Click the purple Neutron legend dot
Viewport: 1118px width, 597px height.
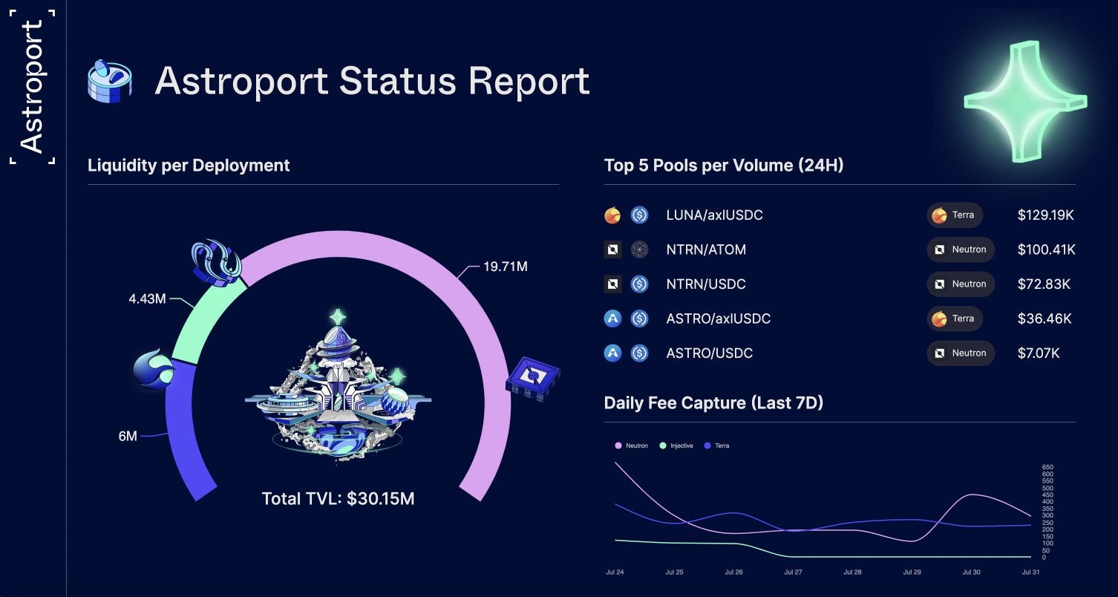pos(618,446)
